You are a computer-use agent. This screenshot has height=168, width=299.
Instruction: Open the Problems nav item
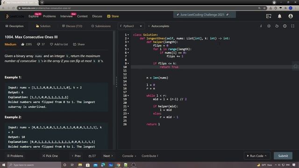coord(50,16)
